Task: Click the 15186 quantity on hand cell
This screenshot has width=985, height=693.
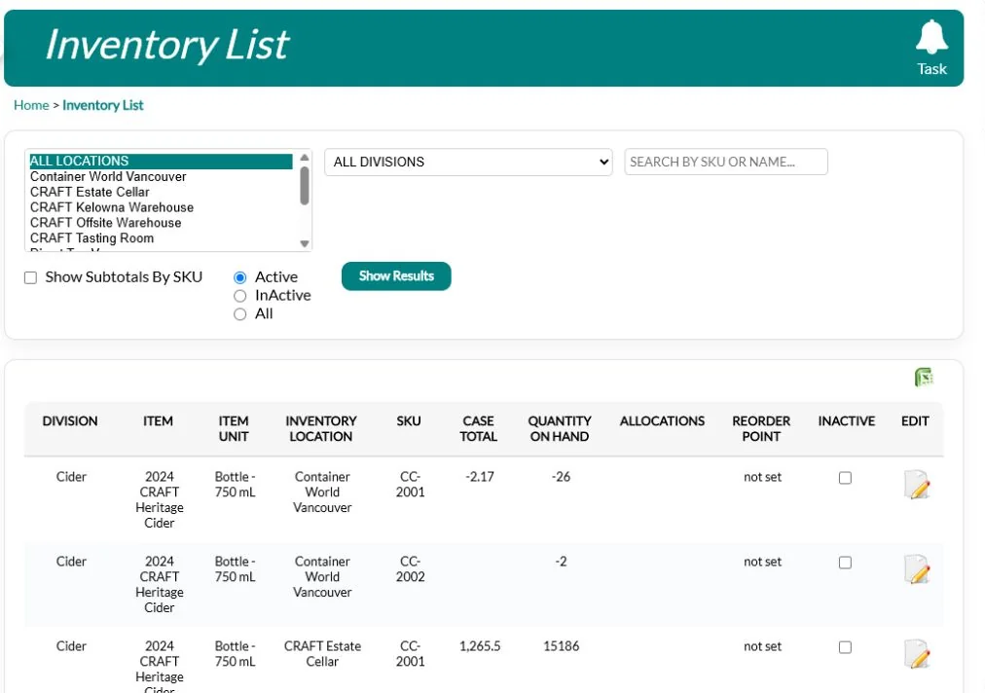Action: click(x=561, y=646)
